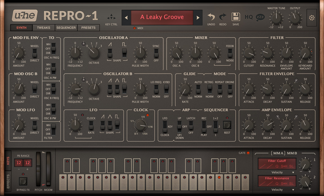
Task: Undo the last change
Action: pyautogui.click(x=211, y=17)
